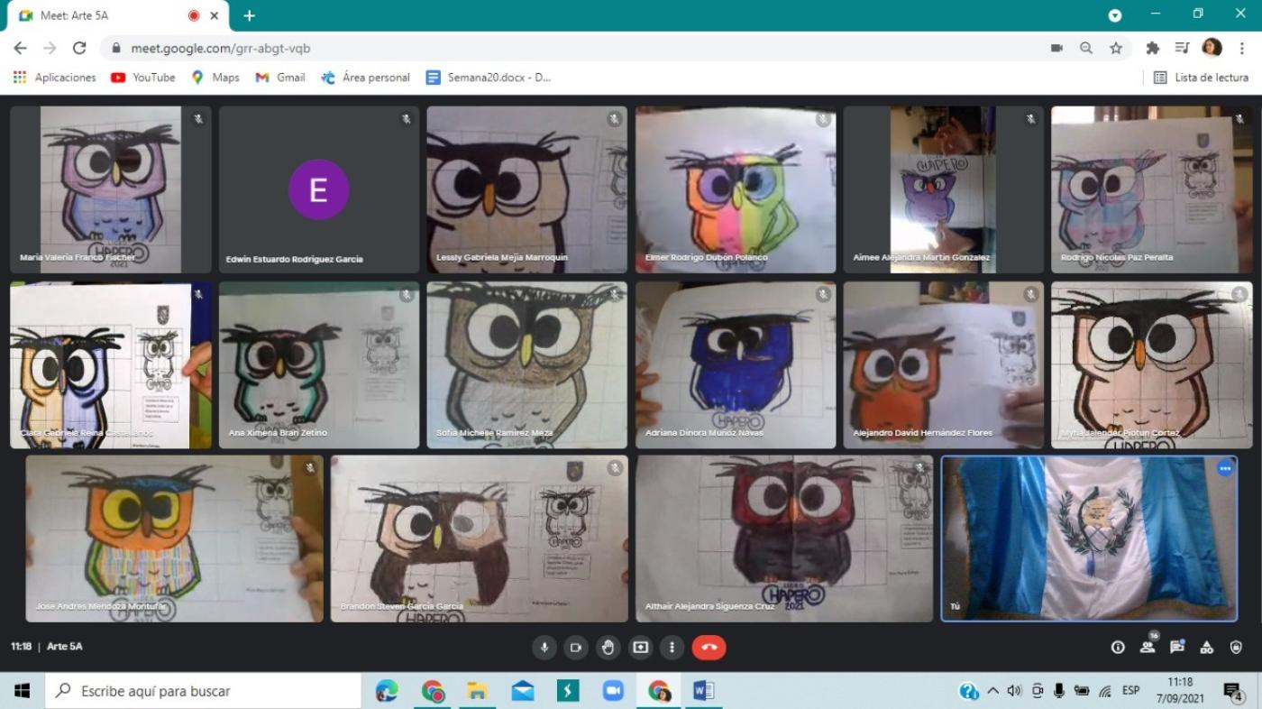Open Word from the Windows taskbar
The image size is (1262, 709).
(x=704, y=691)
